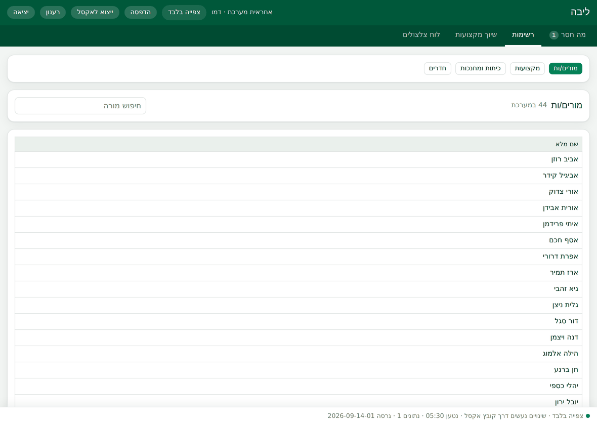This screenshot has height=425, width=597.
Task: Click the רענון refresh button
Action: coord(53,12)
